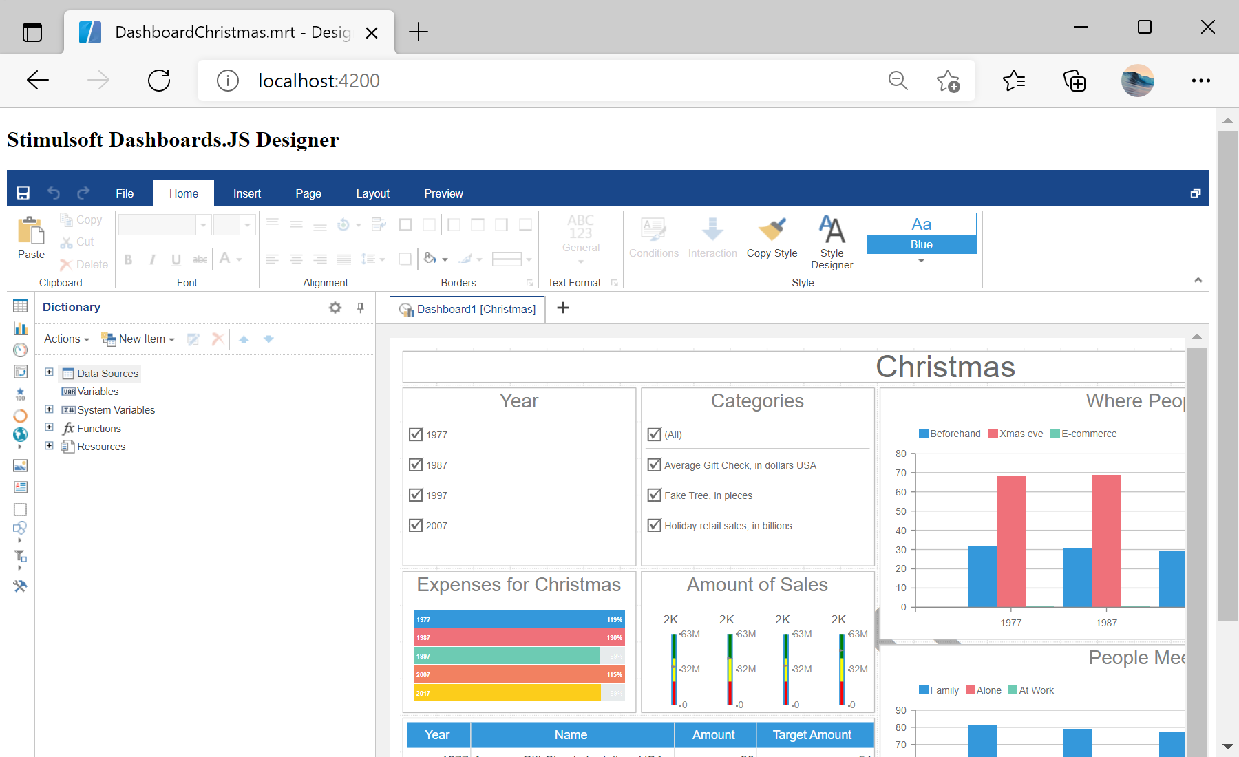Choose the Progress donut element icon

[x=21, y=416]
